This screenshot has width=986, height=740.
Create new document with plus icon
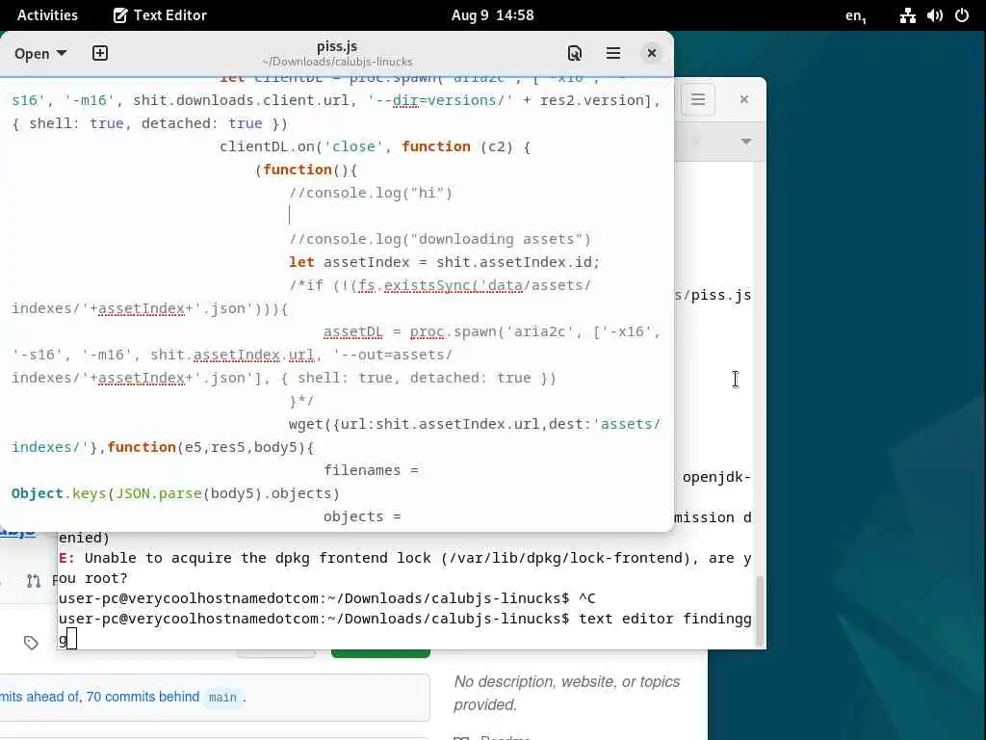click(x=100, y=53)
